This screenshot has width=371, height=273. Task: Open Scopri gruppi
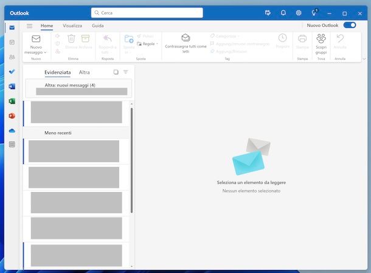click(x=321, y=44)
